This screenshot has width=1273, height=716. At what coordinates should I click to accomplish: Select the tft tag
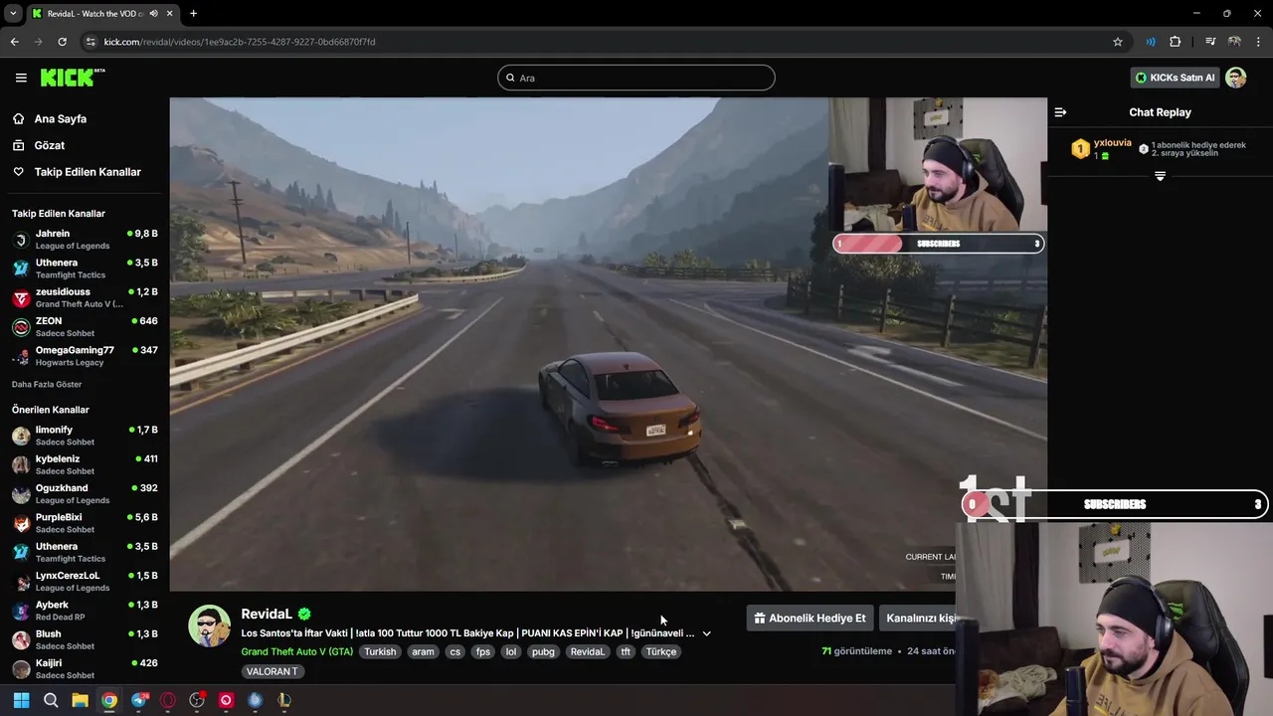pyautogui.click(x=626, y=651)
